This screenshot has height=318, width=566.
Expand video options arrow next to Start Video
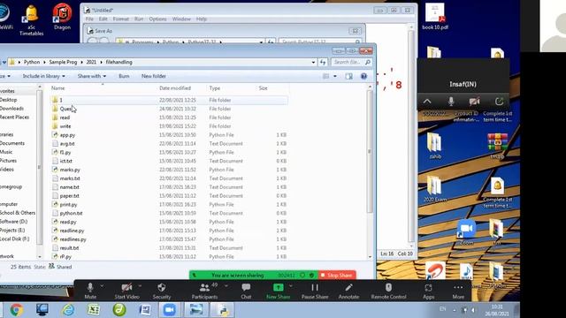[140, 286]
